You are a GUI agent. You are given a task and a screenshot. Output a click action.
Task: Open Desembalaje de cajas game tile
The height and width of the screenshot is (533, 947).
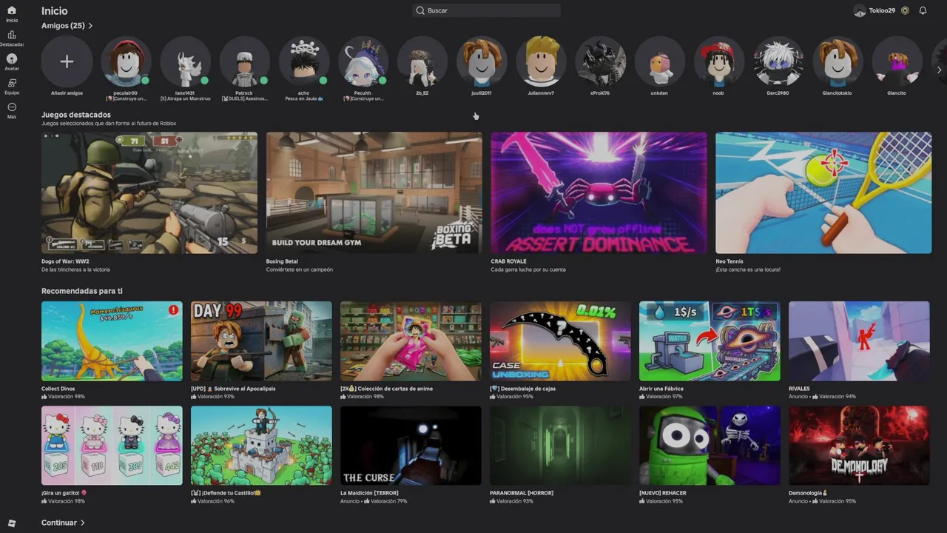point(560,341)
